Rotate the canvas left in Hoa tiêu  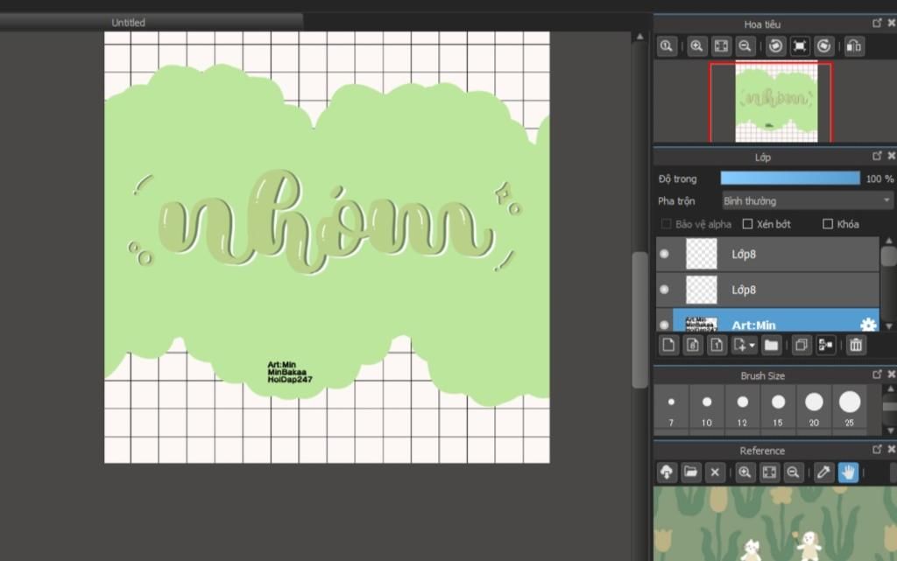click(x=776, y=46)
